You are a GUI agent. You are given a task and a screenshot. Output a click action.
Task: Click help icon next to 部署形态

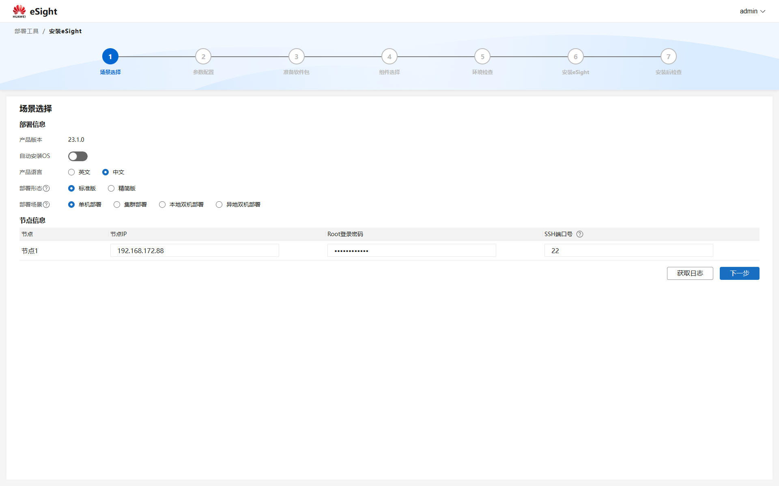click(x=47, y=188)
